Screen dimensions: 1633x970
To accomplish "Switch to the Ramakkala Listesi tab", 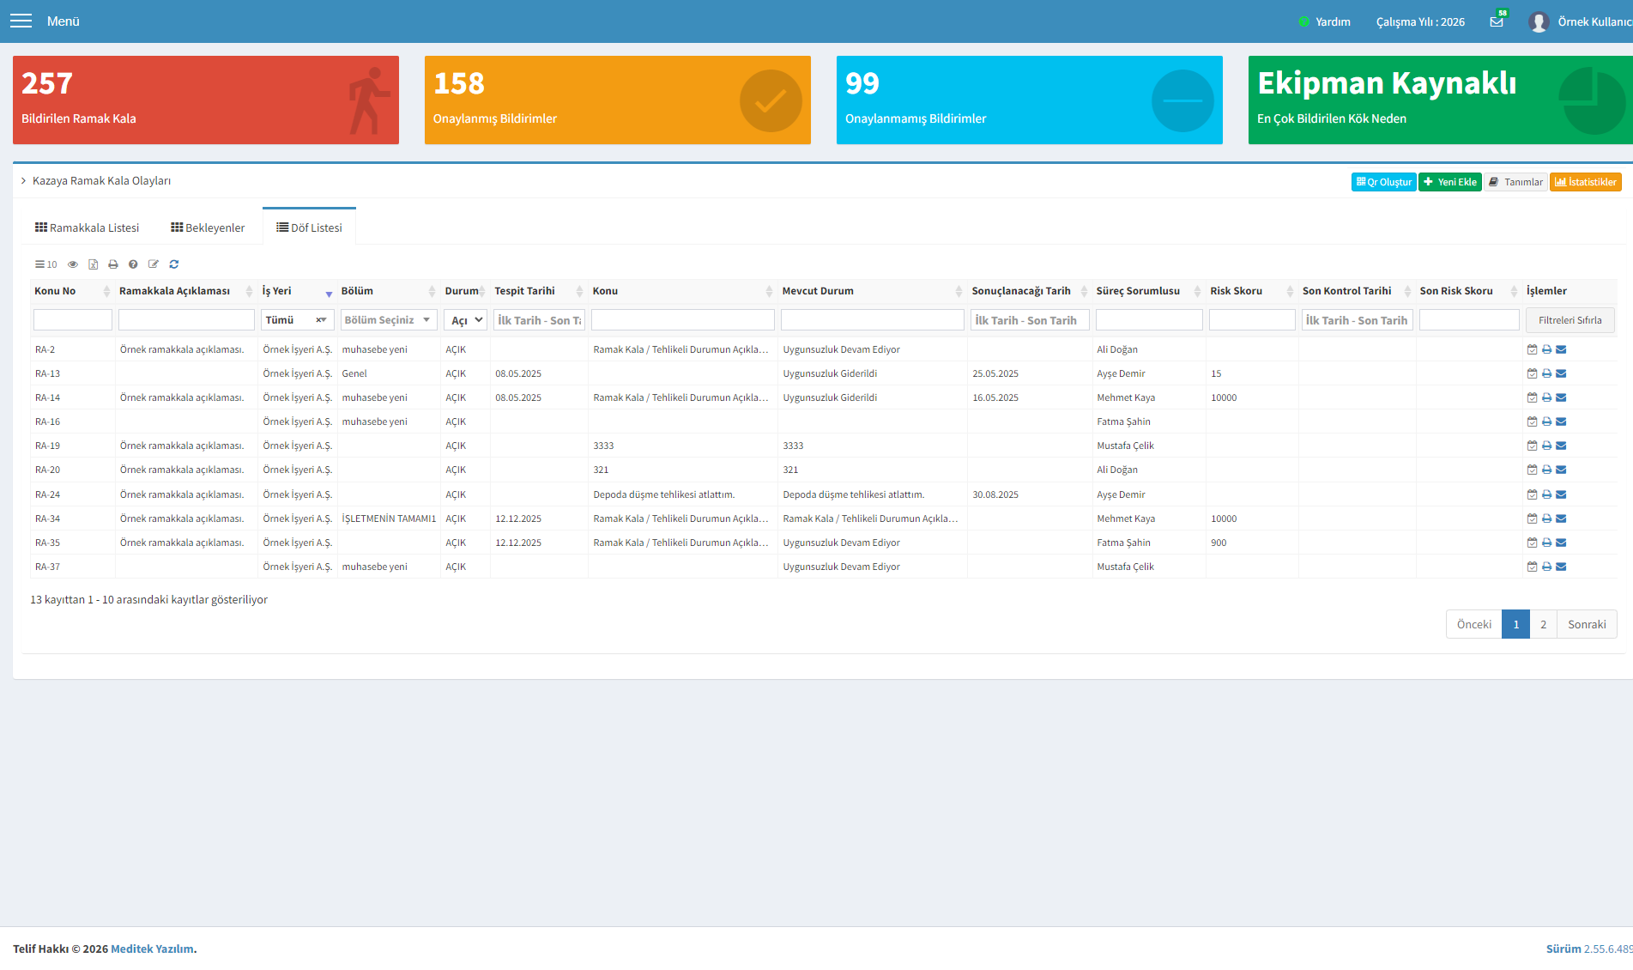I will (87, 227).
